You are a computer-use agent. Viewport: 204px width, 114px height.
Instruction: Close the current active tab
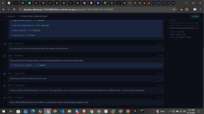[130, 3]
